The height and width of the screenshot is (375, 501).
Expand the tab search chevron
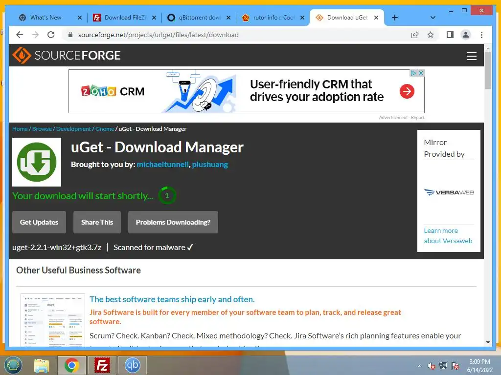click(433, 18)
